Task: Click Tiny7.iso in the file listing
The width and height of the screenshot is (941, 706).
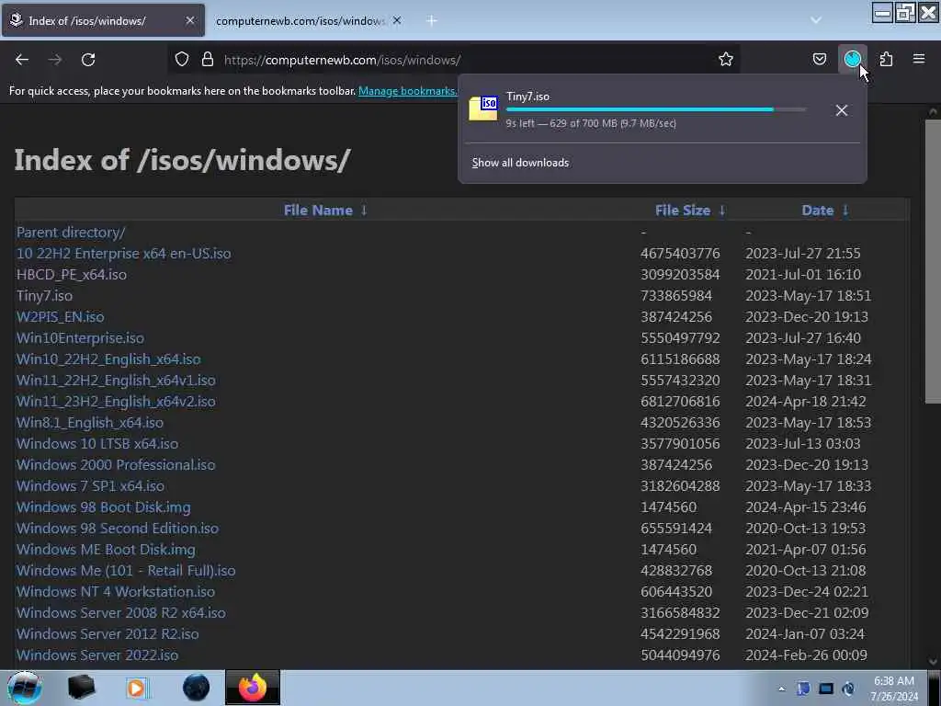Action: (x=44, y=295)
